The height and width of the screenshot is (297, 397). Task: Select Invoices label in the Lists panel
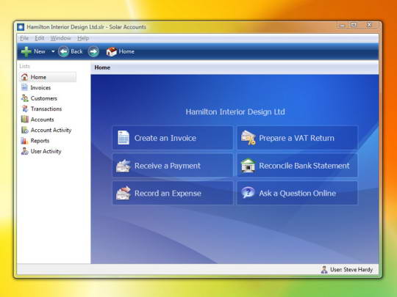pyautogui.click(x=40, y=88)
